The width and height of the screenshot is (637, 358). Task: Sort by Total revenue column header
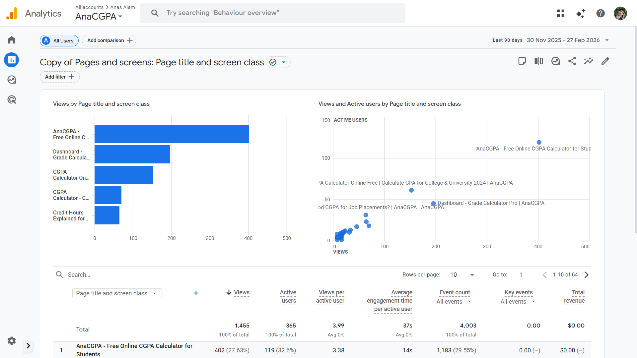574,297
